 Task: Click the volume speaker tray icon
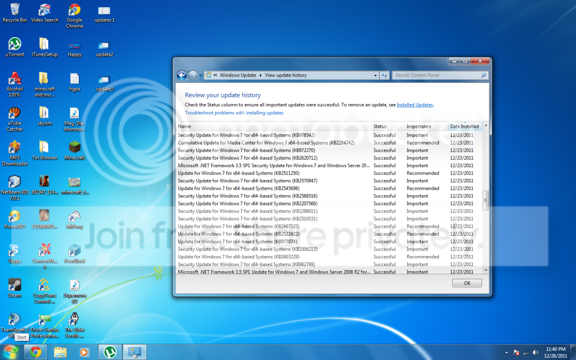click(x=535, y=353)
